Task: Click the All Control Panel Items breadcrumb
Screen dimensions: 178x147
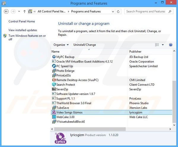Action: click(x=52, y=12)
